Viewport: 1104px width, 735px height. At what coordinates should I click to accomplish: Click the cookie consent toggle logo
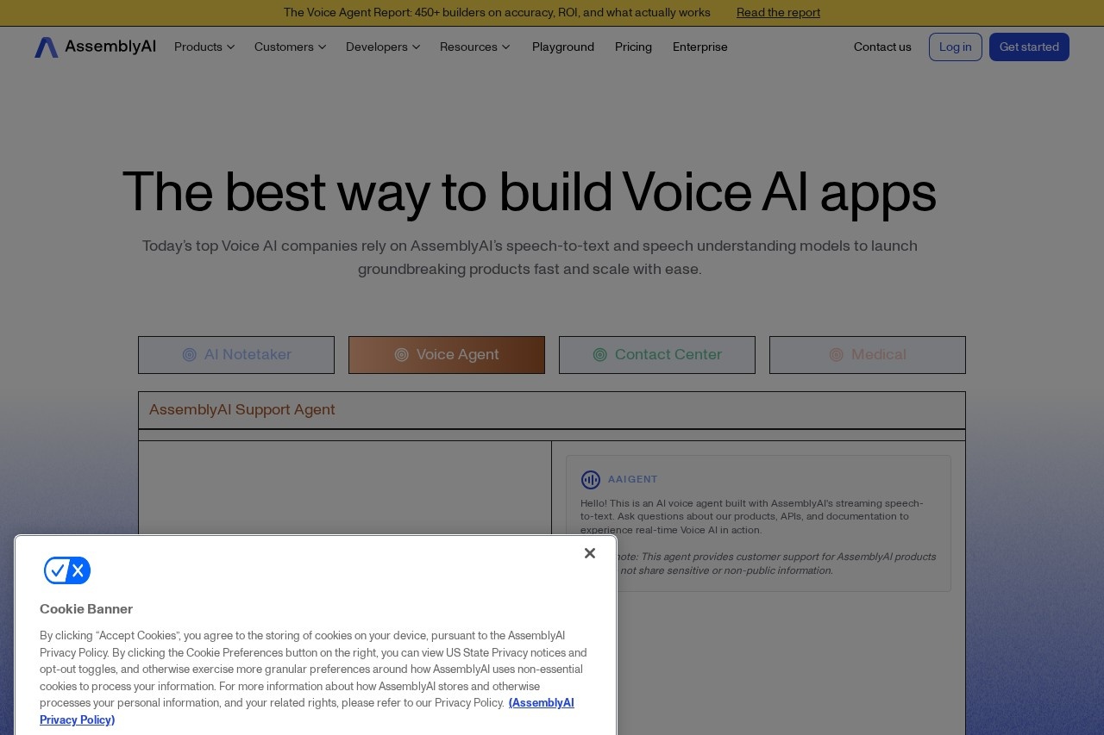click(x=67, y=570)
